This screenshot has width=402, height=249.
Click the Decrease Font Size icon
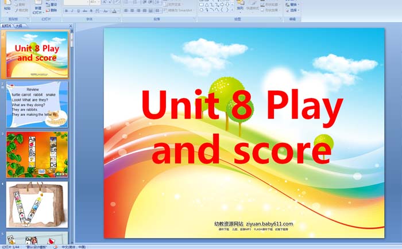110,2
